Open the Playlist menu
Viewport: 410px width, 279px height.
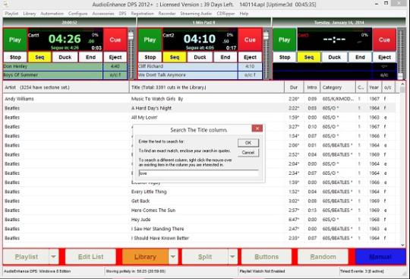coord(11,14)
